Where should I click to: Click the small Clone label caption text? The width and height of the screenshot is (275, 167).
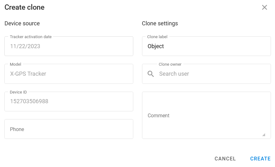pos(157,37)
